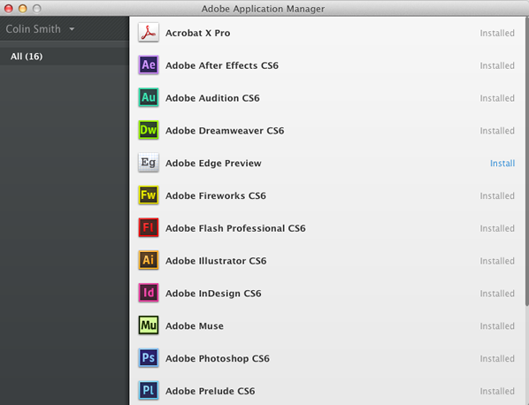529x405 pixels.
Task: Select the Prelude CS6 Pl icon
Action: [x=149, y=390]
